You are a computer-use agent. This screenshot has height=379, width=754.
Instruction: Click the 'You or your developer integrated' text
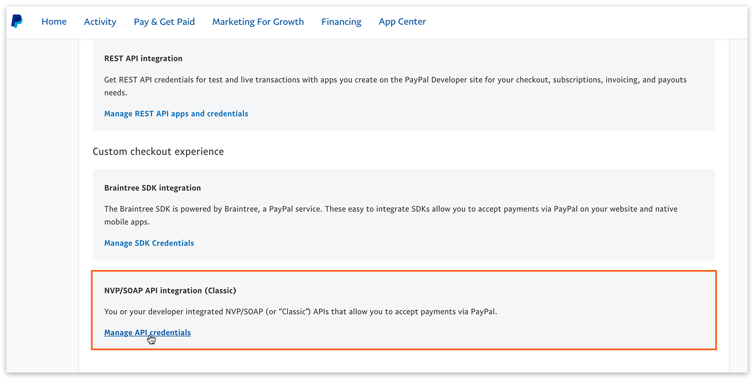(301, 312)
